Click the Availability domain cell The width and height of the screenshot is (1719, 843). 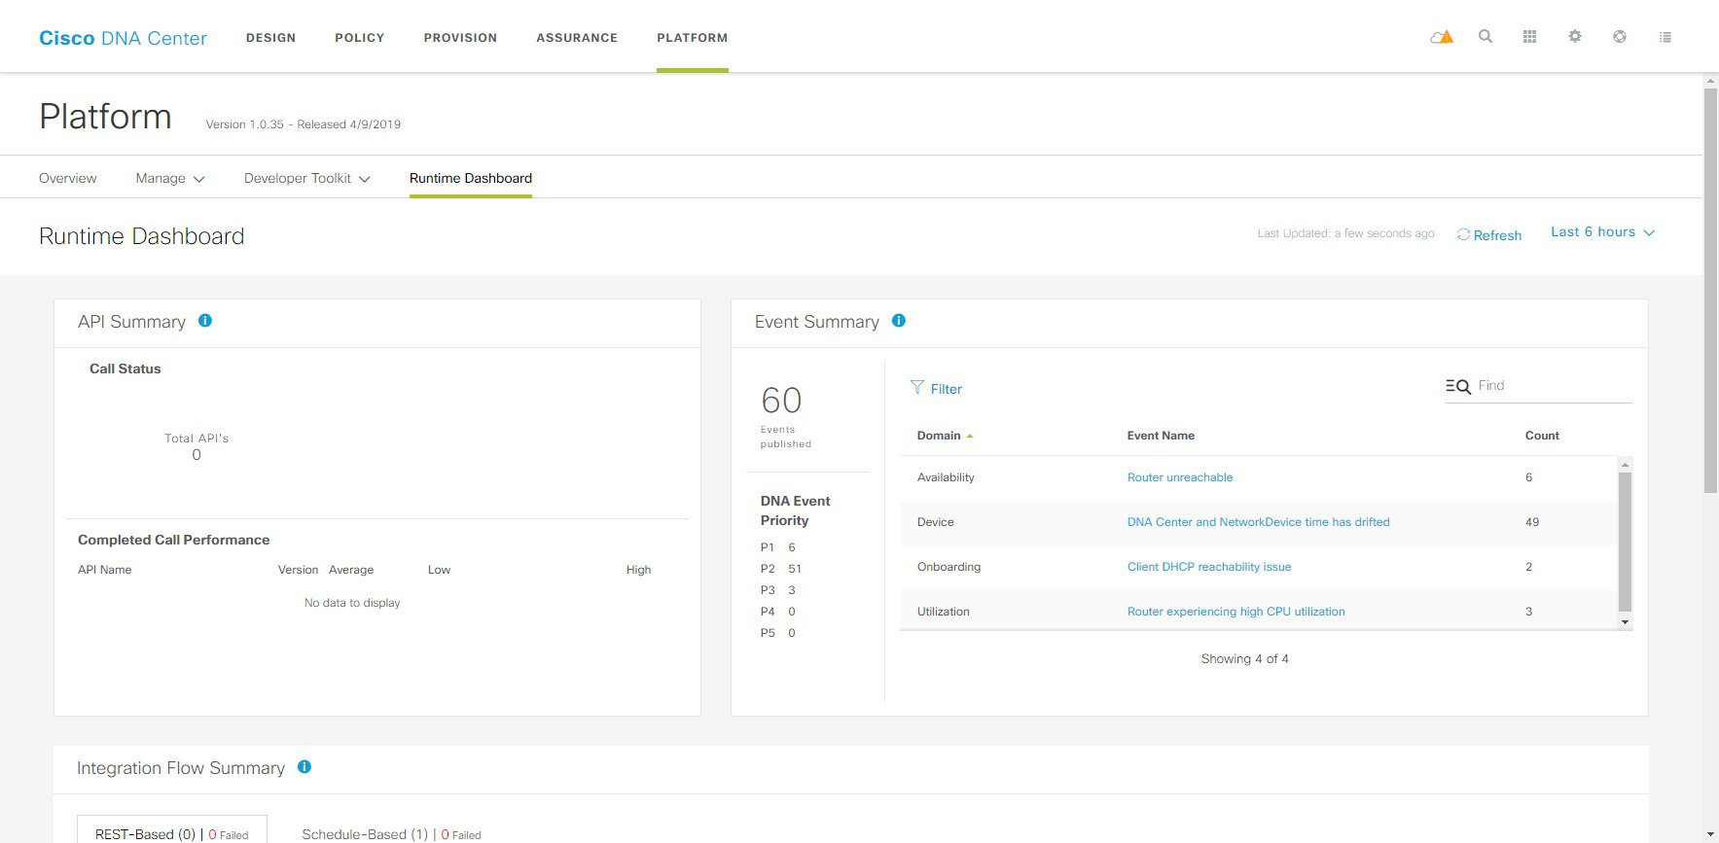(946, 477)
